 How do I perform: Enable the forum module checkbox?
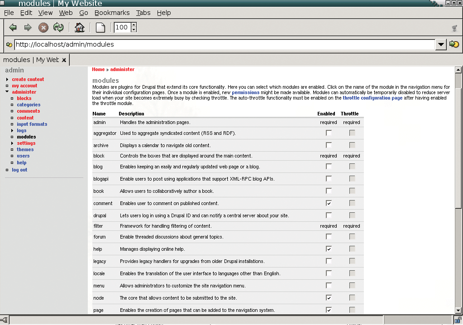pyautogui.click(x=329, y=236)
